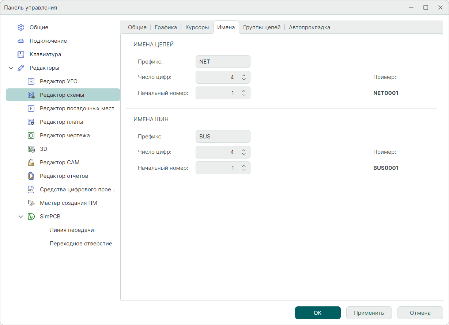Click the Редактор чертежа icon
The image size is (449, 325).
tap(31, 135)
